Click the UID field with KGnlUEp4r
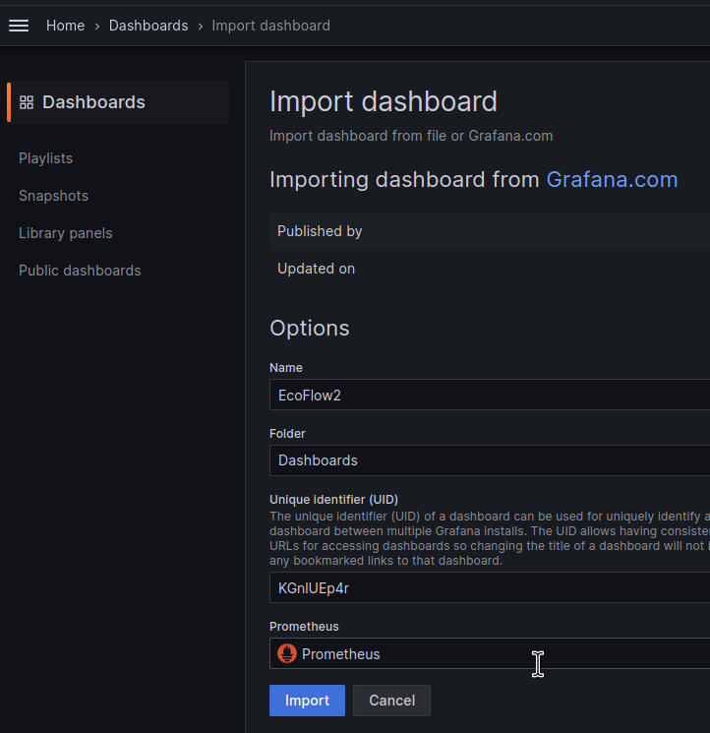This screenshot has width=710, height=733. coord(490,587)
